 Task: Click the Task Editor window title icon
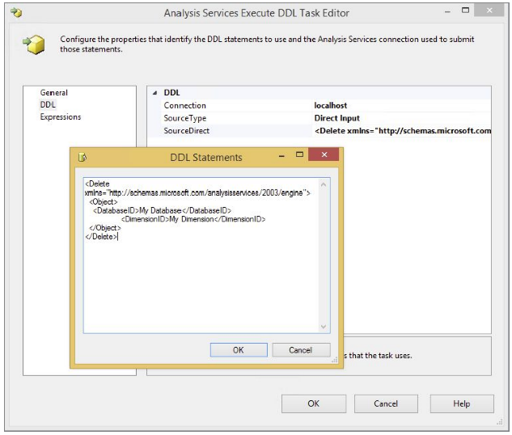point(16,13)
